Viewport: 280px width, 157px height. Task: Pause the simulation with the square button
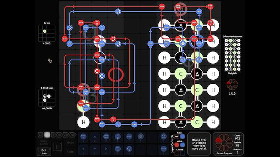(x=47, y=135)
